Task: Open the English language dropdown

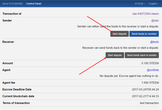Action: click(x=154, y=4)
